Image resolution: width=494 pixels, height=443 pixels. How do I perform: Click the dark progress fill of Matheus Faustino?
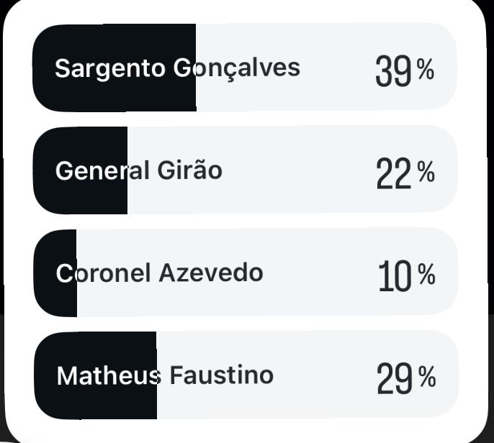point(95,401)
